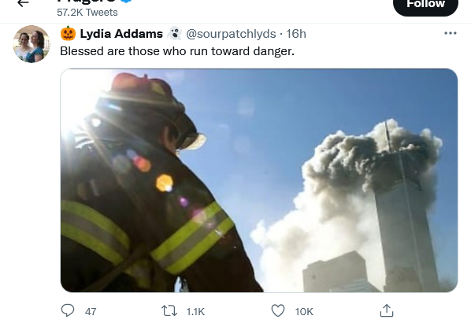Click the Lydia Addams display name
471x327 pixels.
(121, 34)
